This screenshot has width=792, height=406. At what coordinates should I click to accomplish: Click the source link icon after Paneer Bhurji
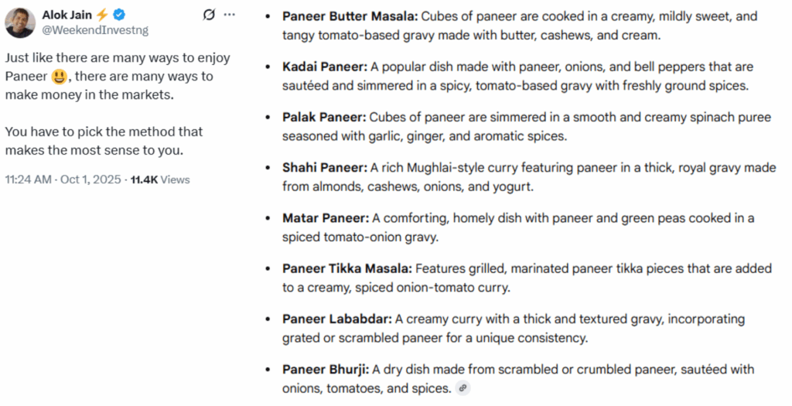point(463,387)
